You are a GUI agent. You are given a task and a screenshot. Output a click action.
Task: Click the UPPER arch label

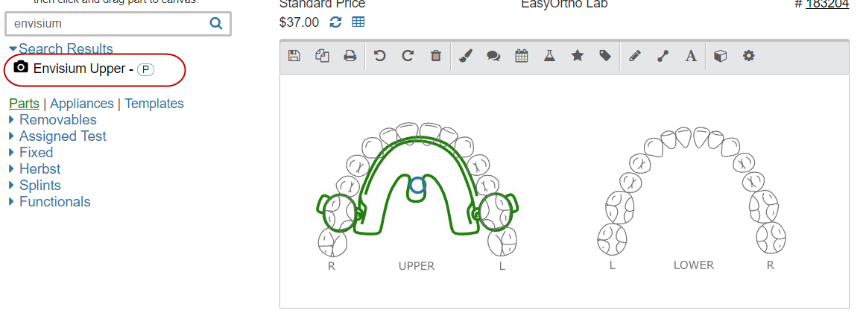417,266
